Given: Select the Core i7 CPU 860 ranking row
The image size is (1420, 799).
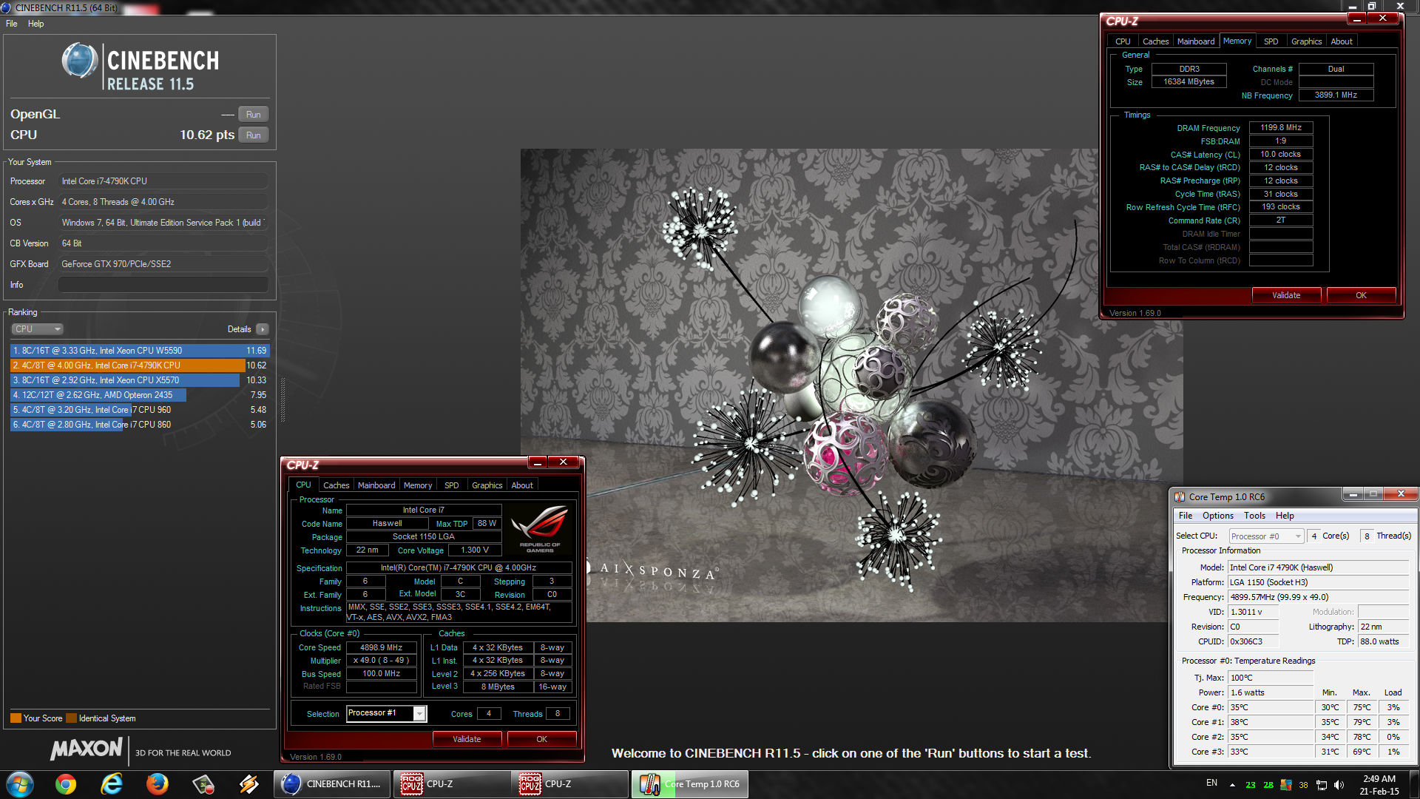Looking at the screenshot, I should 140,425.
